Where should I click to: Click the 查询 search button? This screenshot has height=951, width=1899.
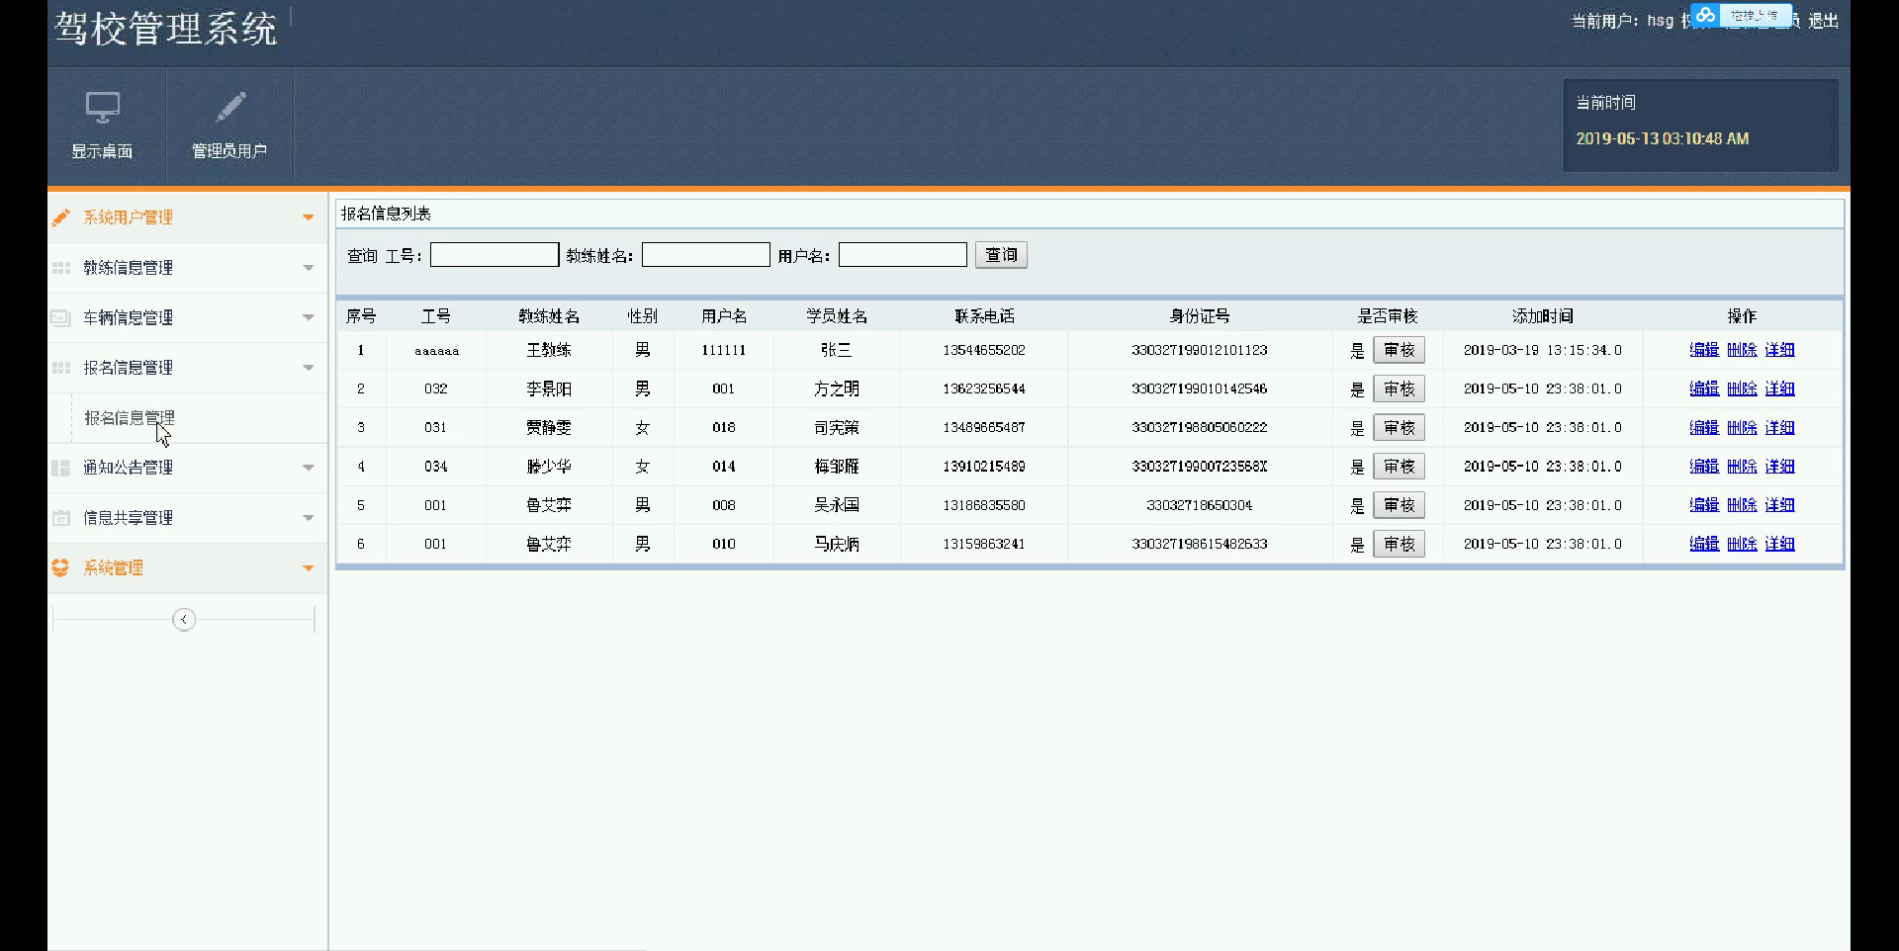click(1001, 255)
